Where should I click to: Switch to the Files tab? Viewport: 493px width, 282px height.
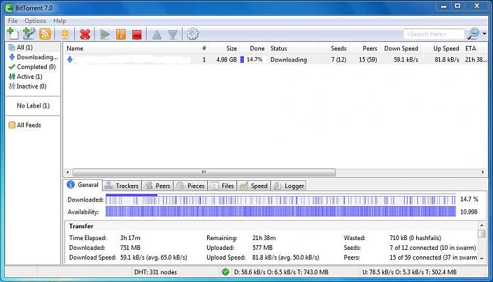(222, 186)
